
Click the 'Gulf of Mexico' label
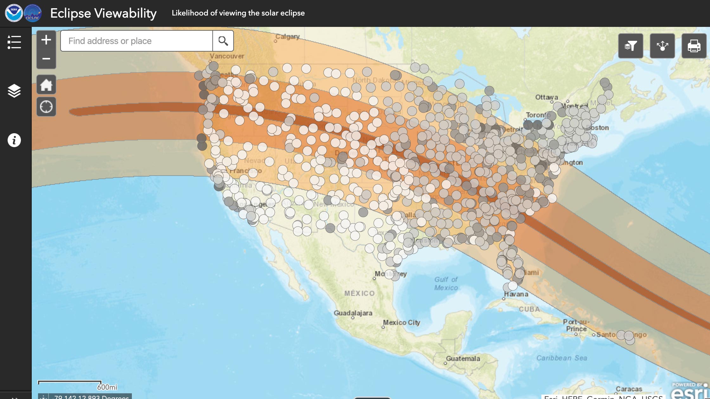pos(446,284)
